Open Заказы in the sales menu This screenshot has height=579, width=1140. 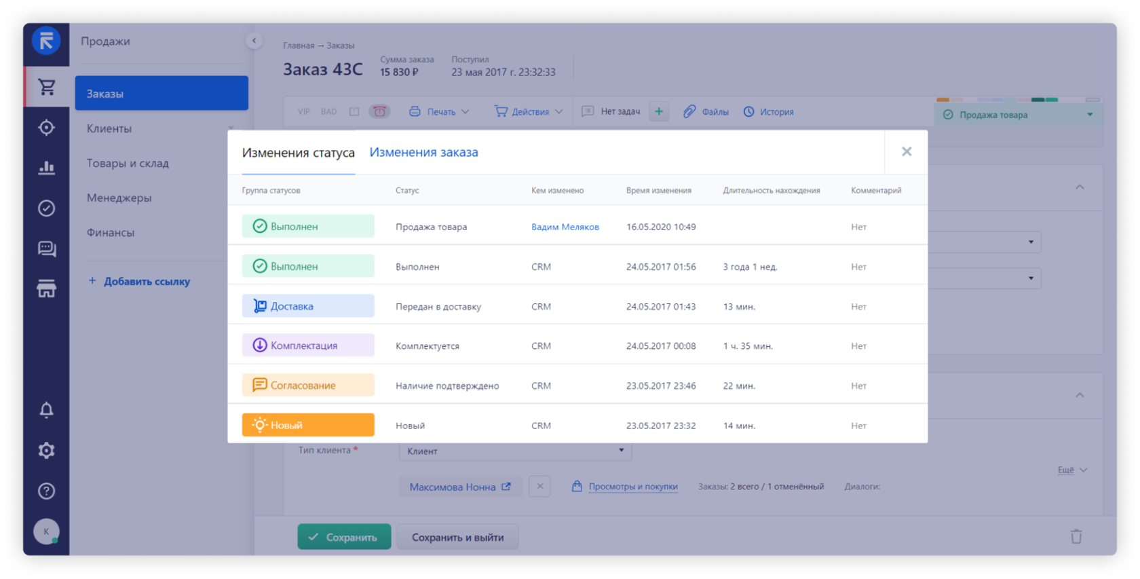tap(161, 93)
